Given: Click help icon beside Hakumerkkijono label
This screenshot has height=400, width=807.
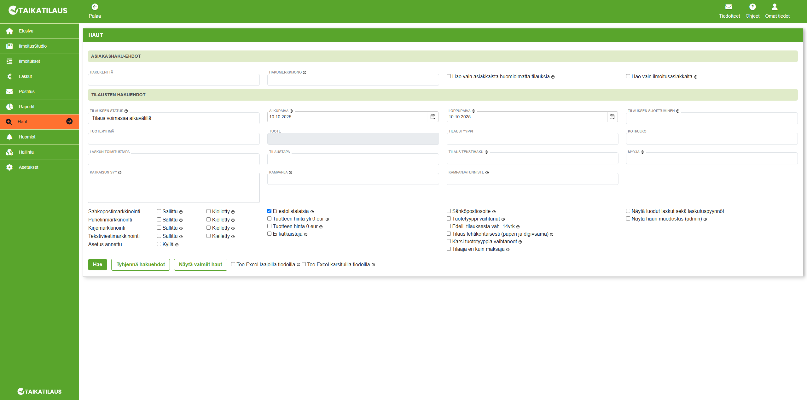Looking at the screenshot, I should 305,73.
